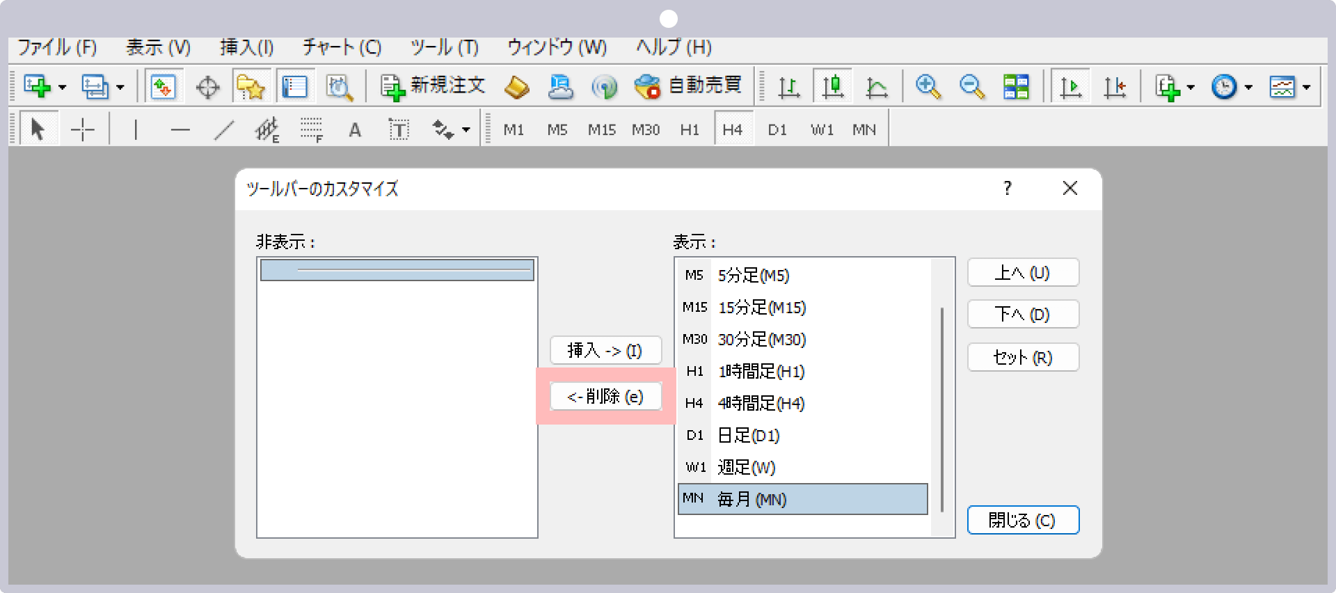This screenshot has width=1336, height=593.
Task: Toggle the Data Window crosshair-circle icon
Action: click(207, 87)
